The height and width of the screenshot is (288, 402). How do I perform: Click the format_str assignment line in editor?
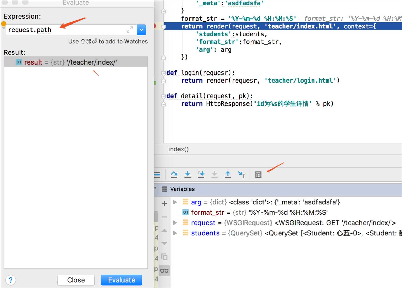pos(238,19)
